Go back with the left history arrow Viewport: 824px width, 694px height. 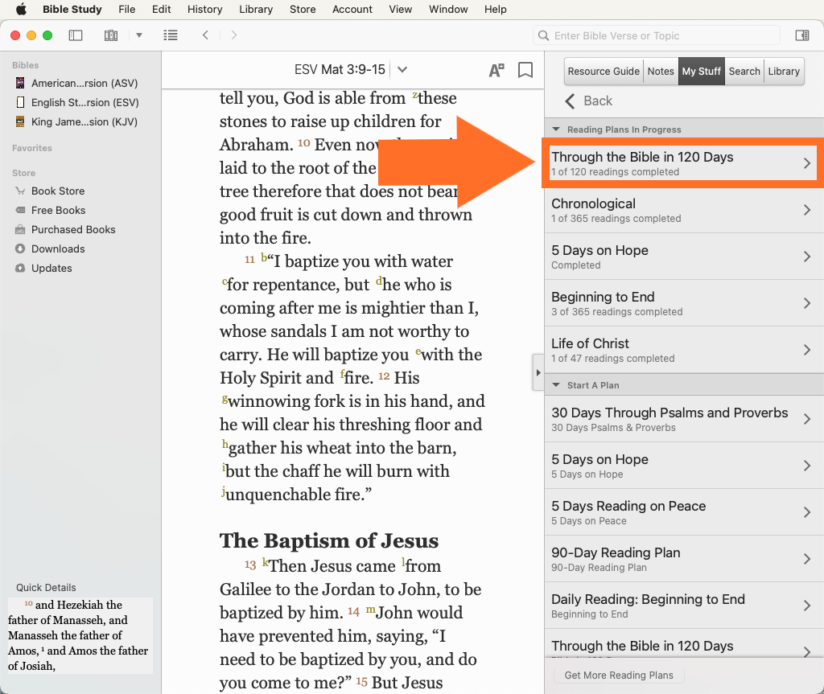[x=206, y=35]
